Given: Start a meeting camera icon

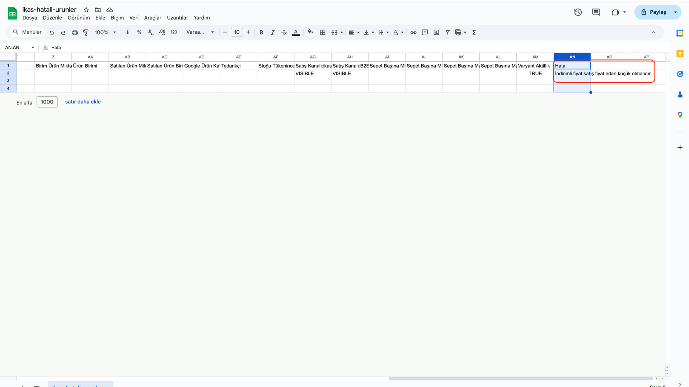Looking at the screenshot, I should pyautogui.click(x=616, y=12).
